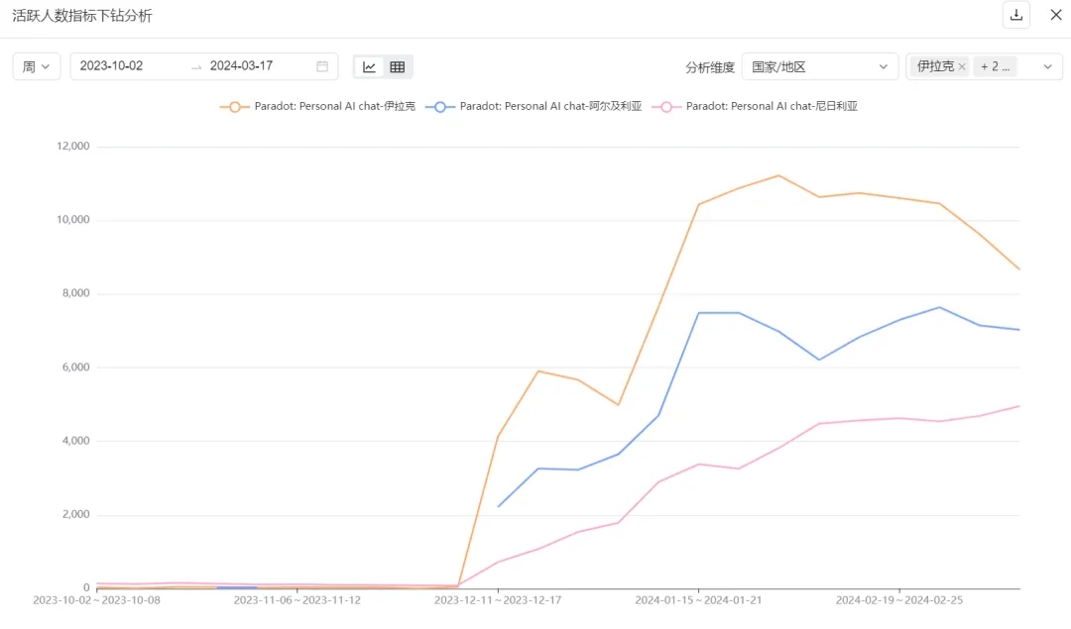Click the download icon button

pos(1016,15)
